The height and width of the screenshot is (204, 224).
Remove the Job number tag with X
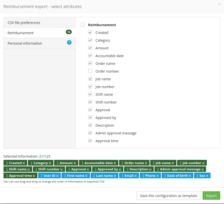pyautogui.click(x=203, y=163)
